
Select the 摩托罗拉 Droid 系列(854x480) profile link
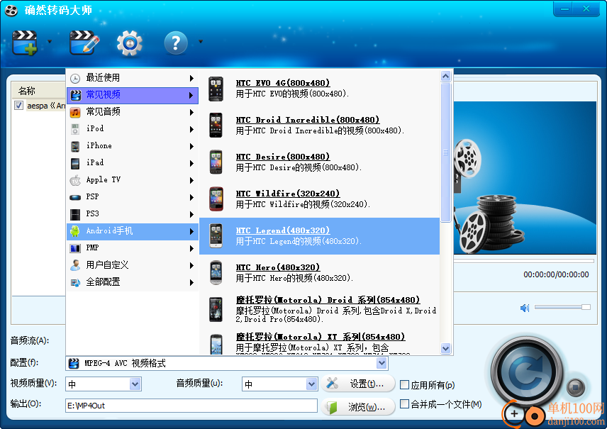[328, 300]
